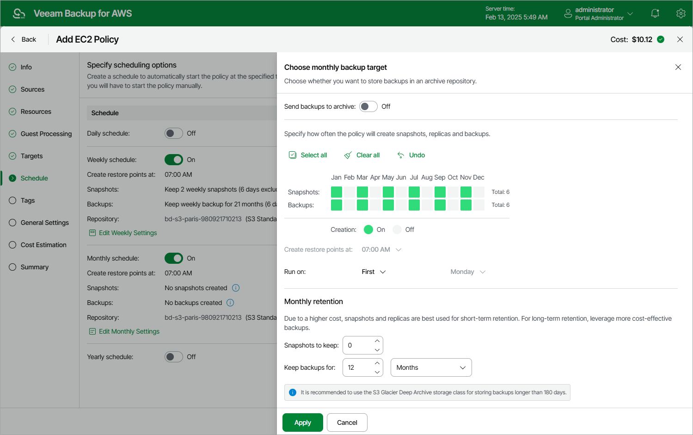Open the Cost Estimation step
The width and height of the screenshot is (693, 435).
tap(43, 245)
